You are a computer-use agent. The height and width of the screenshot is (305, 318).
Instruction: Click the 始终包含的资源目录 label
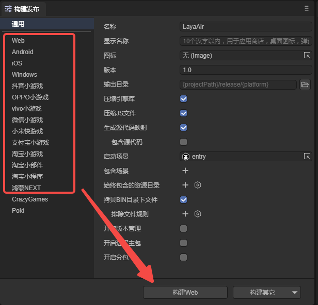(132, 185)
